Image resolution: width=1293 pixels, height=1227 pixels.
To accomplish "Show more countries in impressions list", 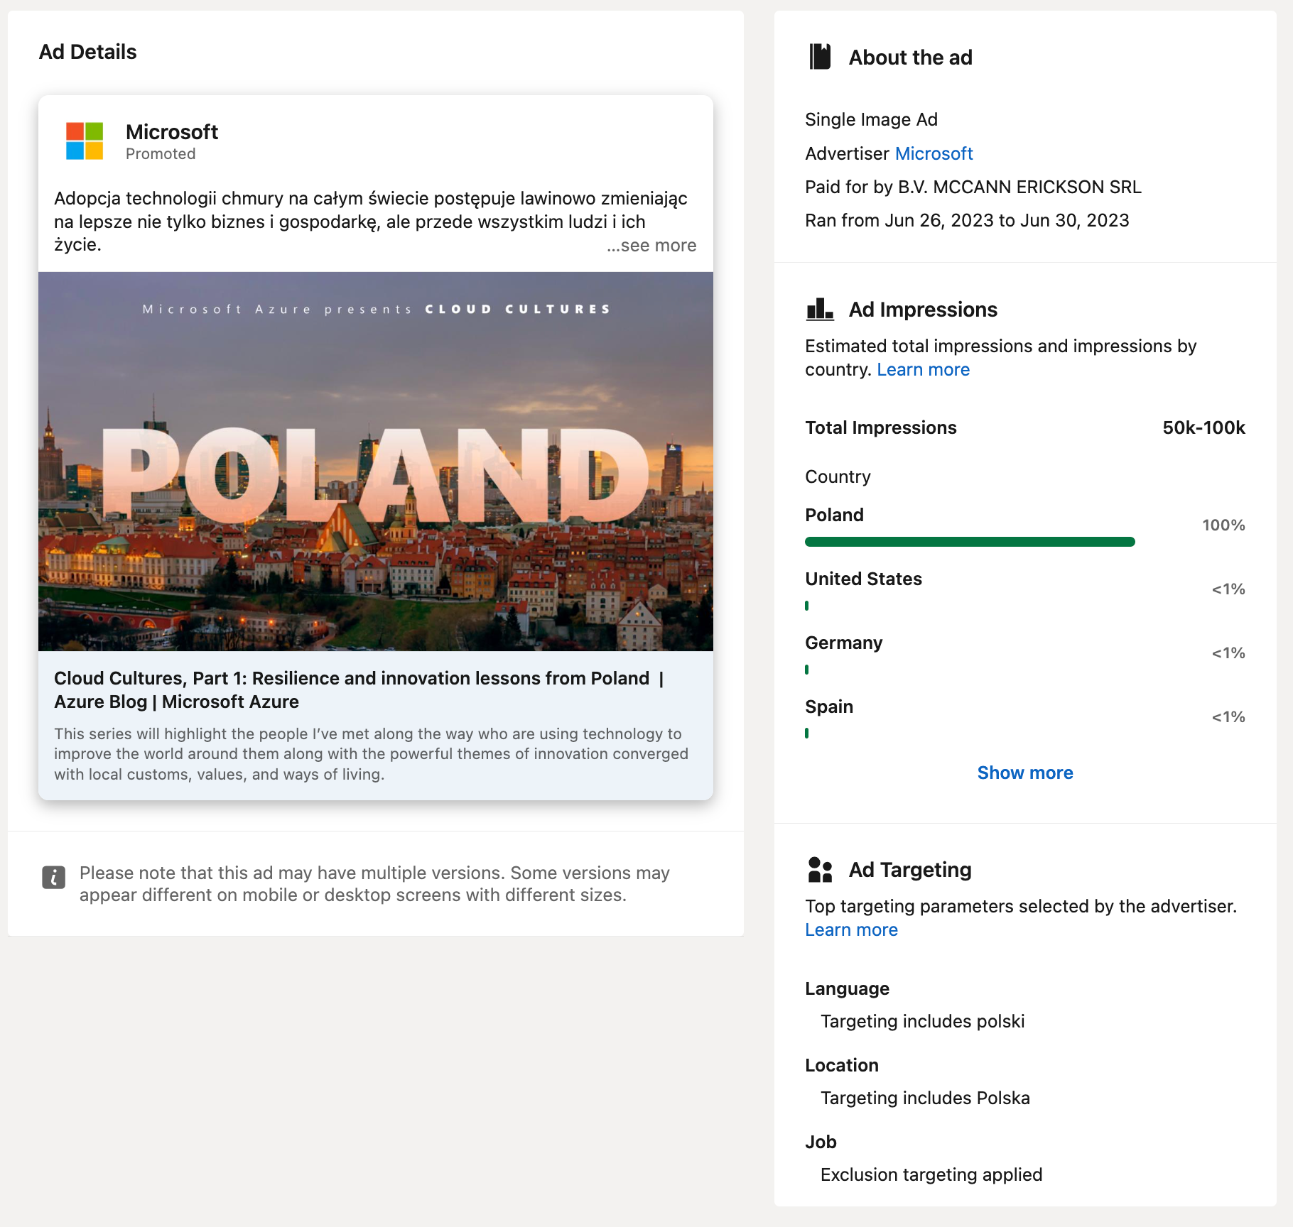I will tap(1025, 773).
